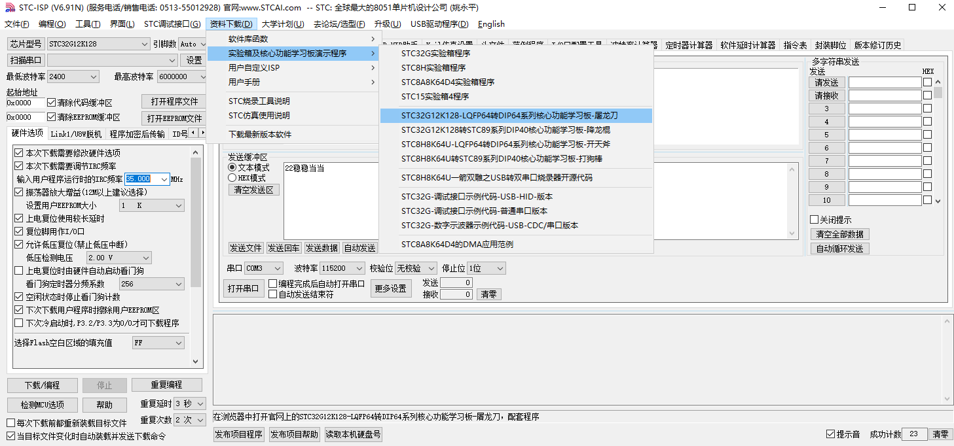Switch the interface language to English
The image size is (954, 446).
point(491,24)
